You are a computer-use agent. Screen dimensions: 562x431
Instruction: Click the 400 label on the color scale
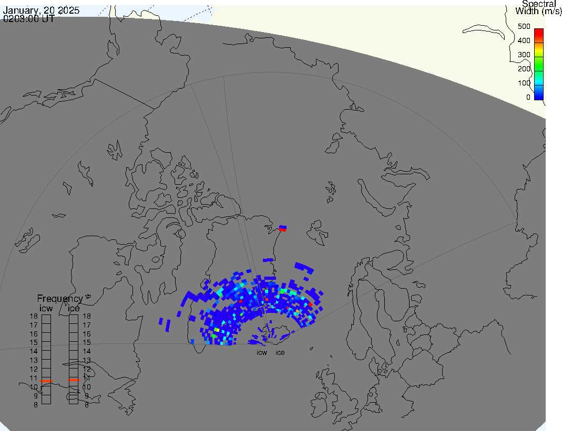coord(524,41)
